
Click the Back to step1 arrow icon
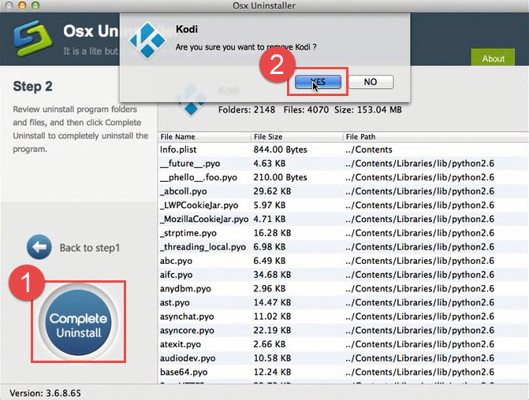pyautogui.click(x=39, y=247)
